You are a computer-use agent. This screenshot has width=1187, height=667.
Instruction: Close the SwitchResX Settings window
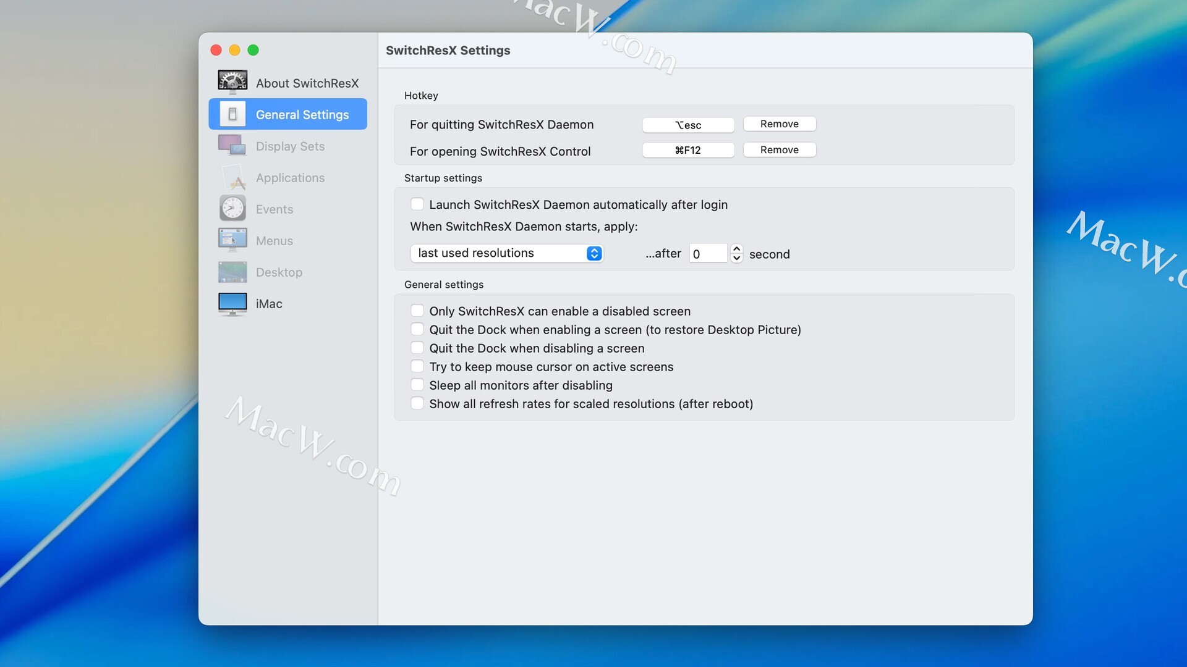point(216,50)
